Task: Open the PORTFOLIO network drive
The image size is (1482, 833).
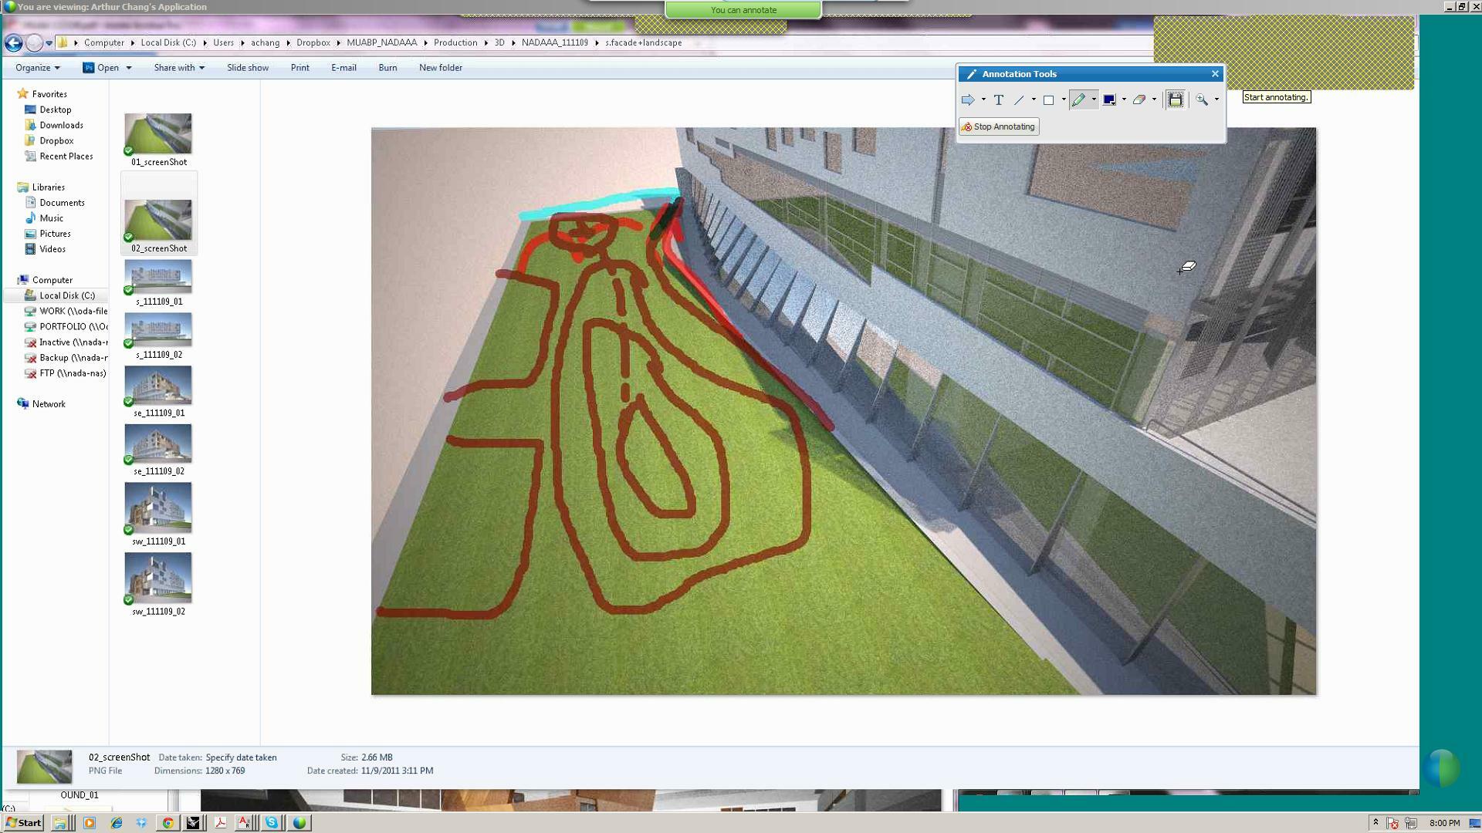Action: coord(66,326)
